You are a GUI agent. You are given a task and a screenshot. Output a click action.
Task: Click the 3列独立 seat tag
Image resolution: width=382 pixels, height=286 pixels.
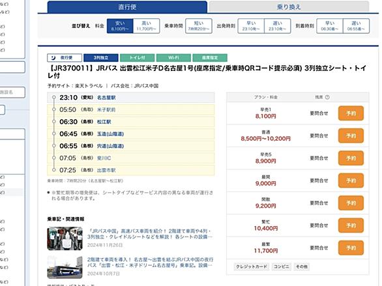point(101,58)
